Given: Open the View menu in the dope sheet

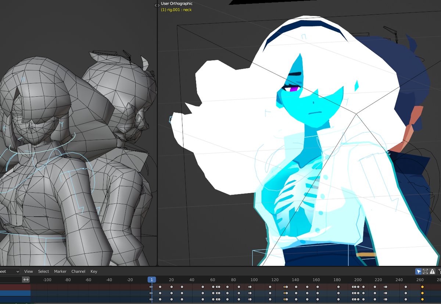Looking at the screenshot, I should tap(29, 271).
